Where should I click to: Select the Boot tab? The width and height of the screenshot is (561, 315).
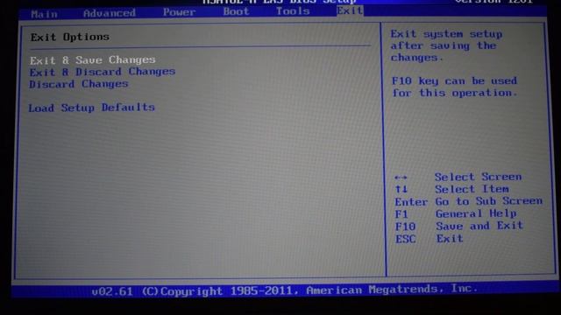236,11
